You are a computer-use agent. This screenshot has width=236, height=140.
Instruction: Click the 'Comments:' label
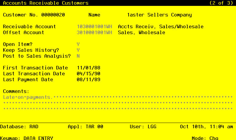click(16, 91)
